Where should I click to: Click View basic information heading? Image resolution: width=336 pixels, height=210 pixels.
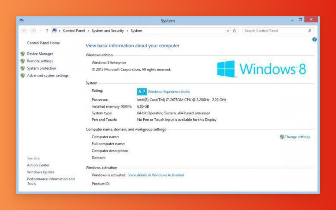(132, 46)
